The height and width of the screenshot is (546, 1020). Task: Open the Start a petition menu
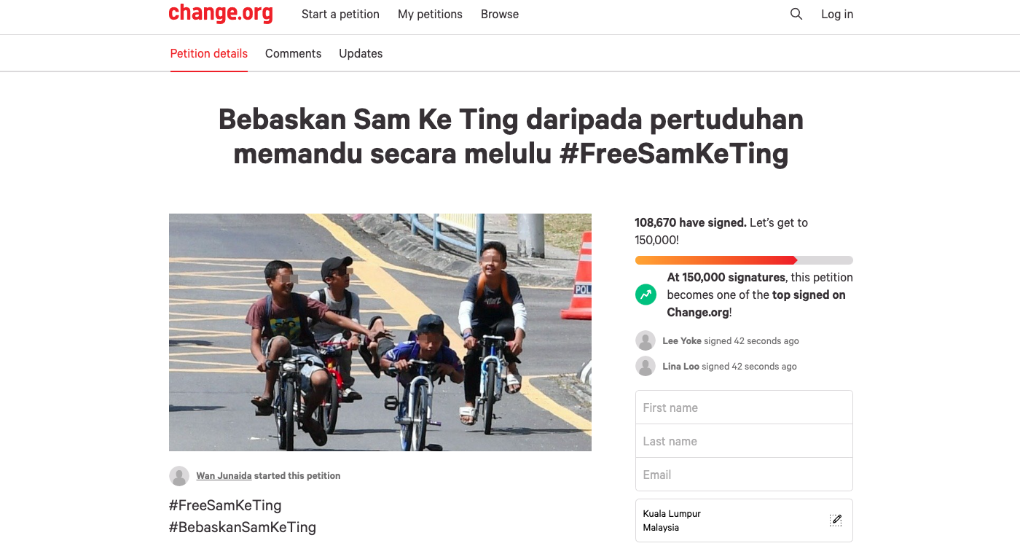click(x=340, y=14)
